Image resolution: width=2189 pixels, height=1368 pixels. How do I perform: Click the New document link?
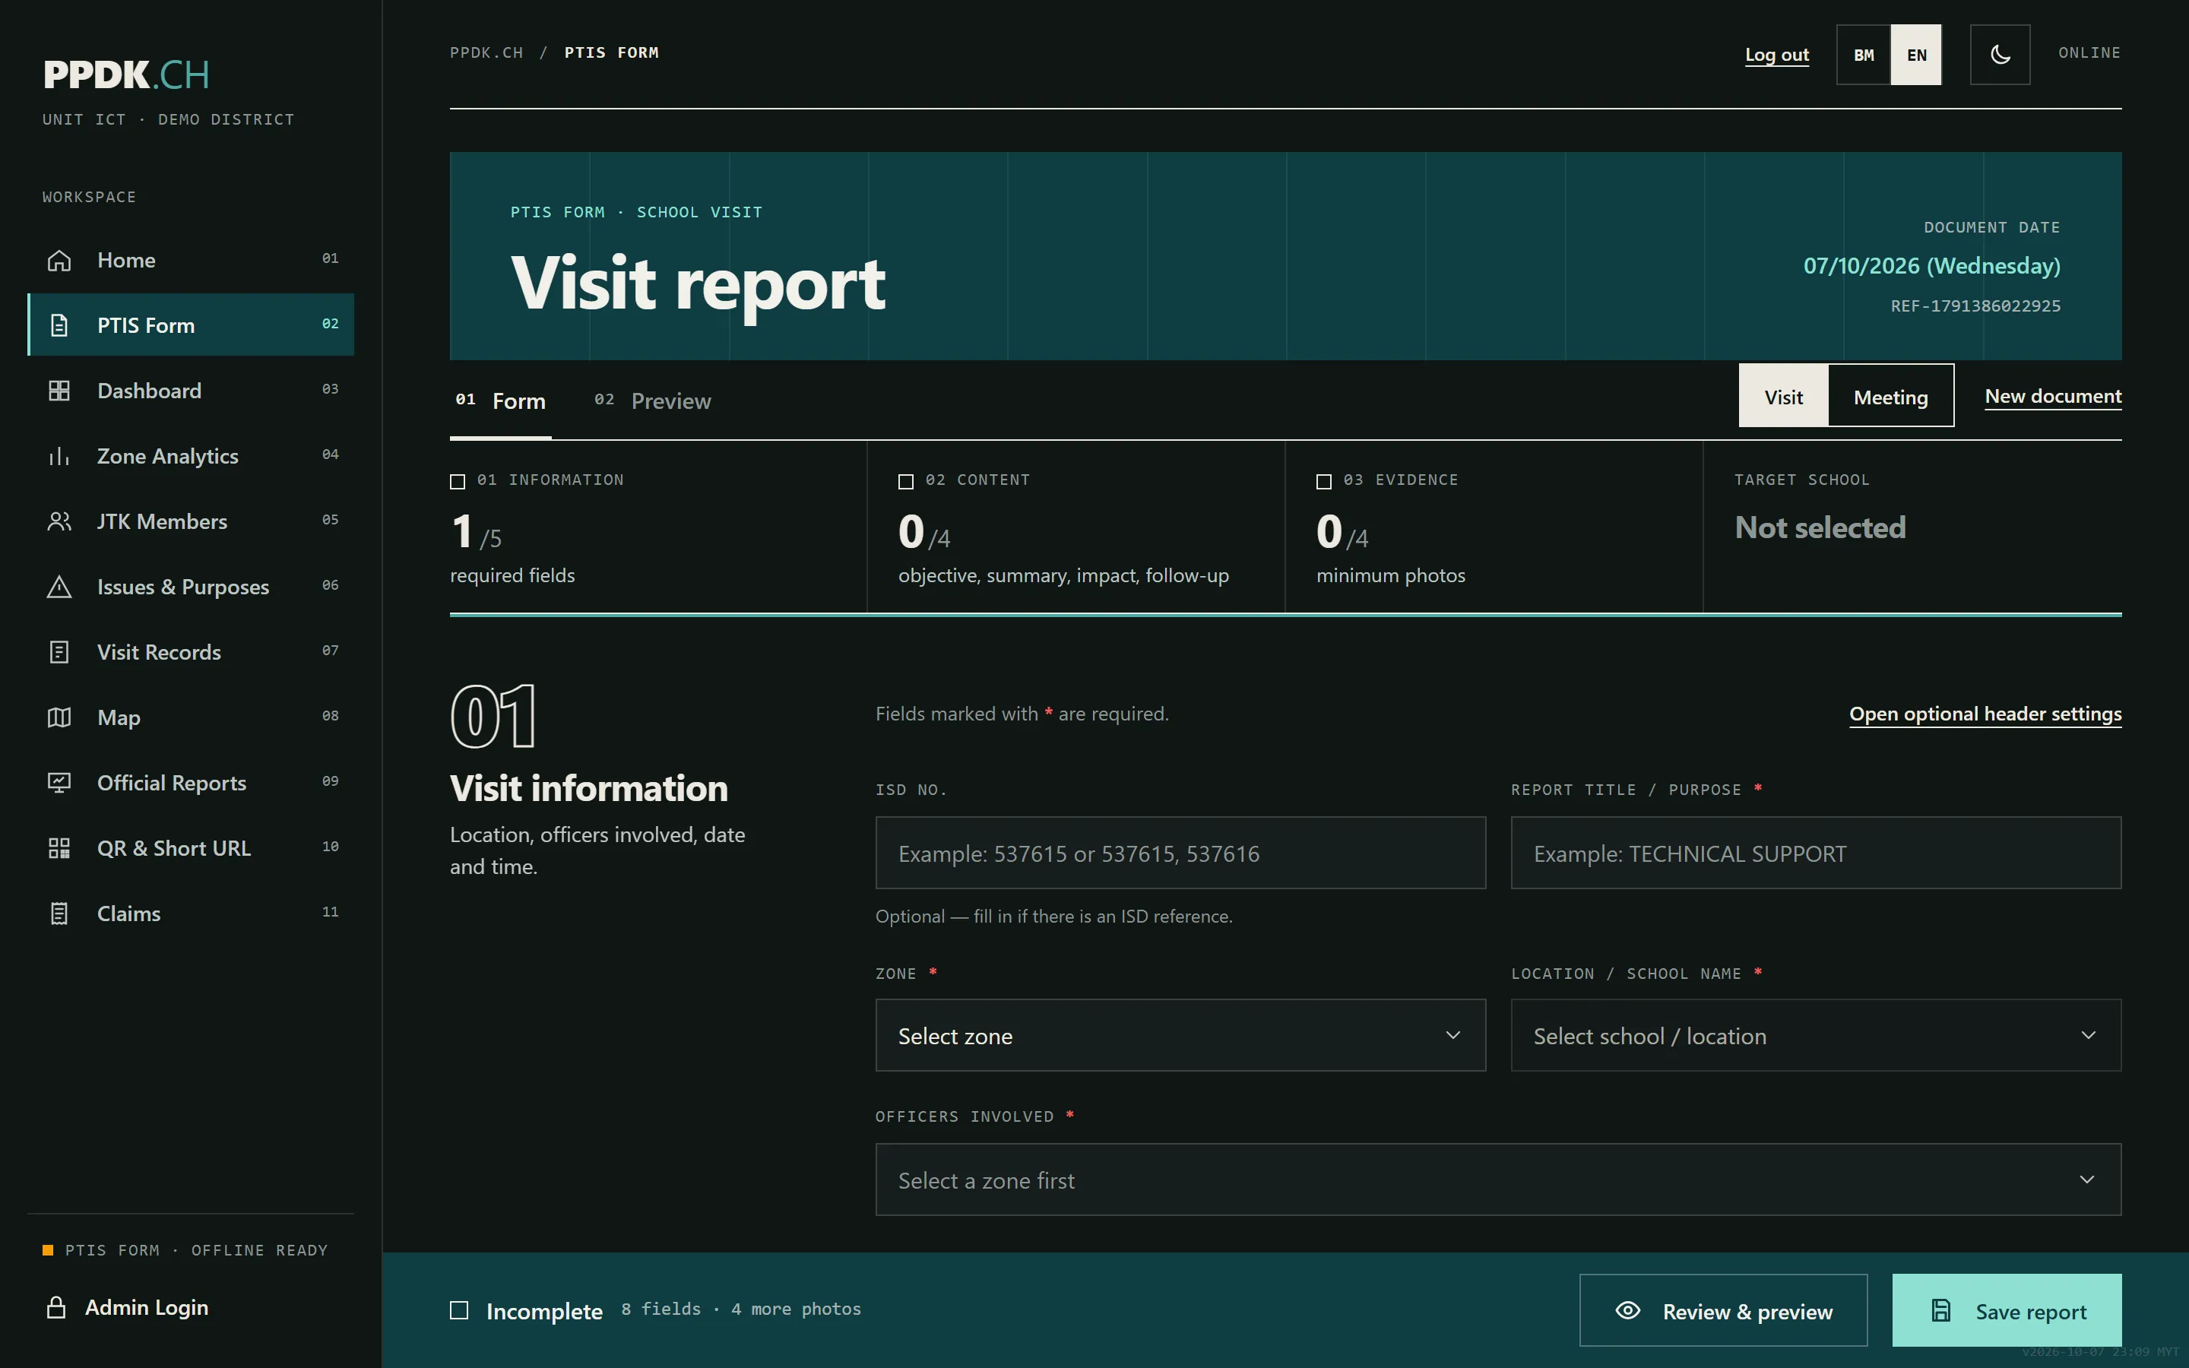(2052, 396)
